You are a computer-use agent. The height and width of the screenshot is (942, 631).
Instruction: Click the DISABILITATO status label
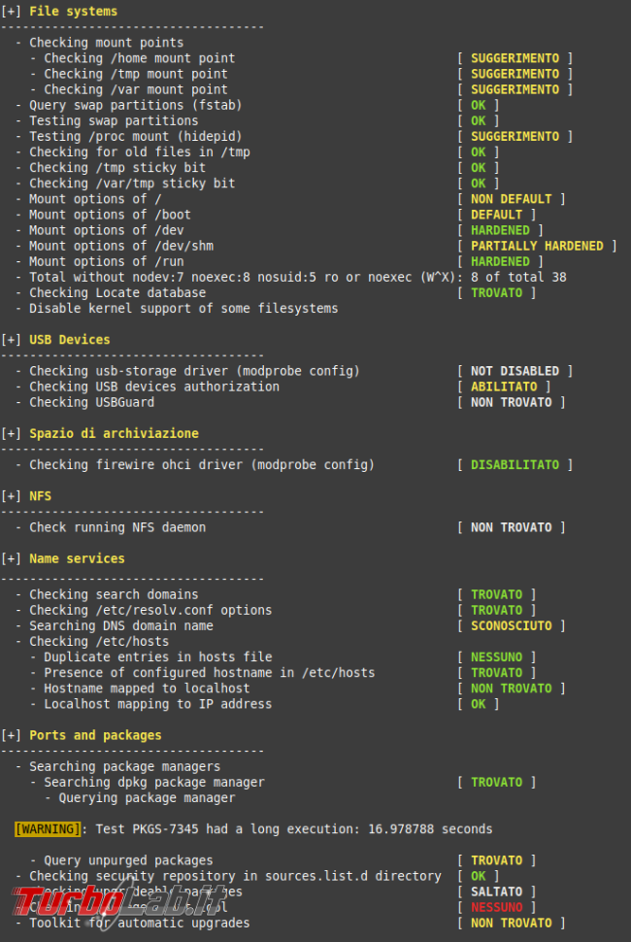tap(515, 464)
